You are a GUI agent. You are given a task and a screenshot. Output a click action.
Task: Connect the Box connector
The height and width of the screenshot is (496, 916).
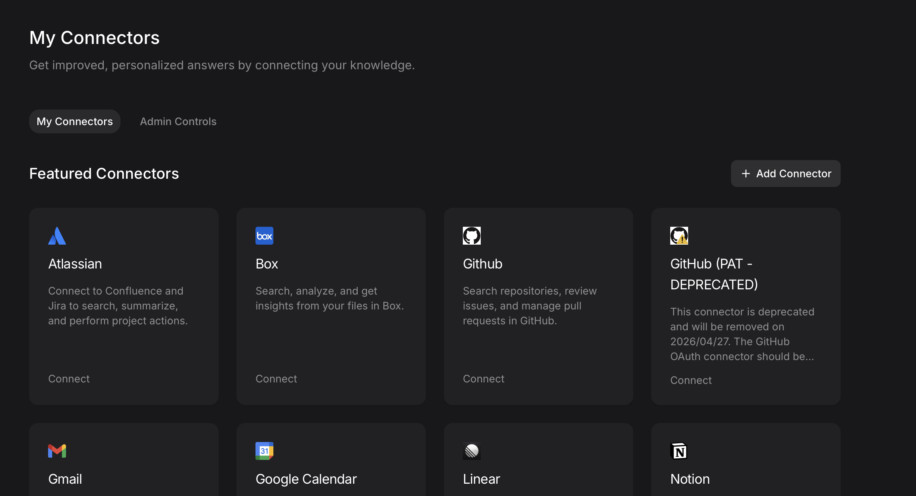[x=276, y=379]
